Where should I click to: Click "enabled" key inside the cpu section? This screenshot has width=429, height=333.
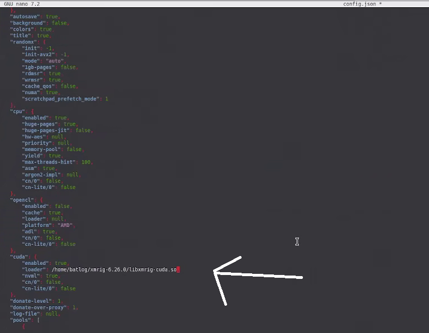35,118
